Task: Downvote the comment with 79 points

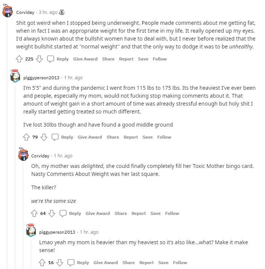Action: coord(44,137)
